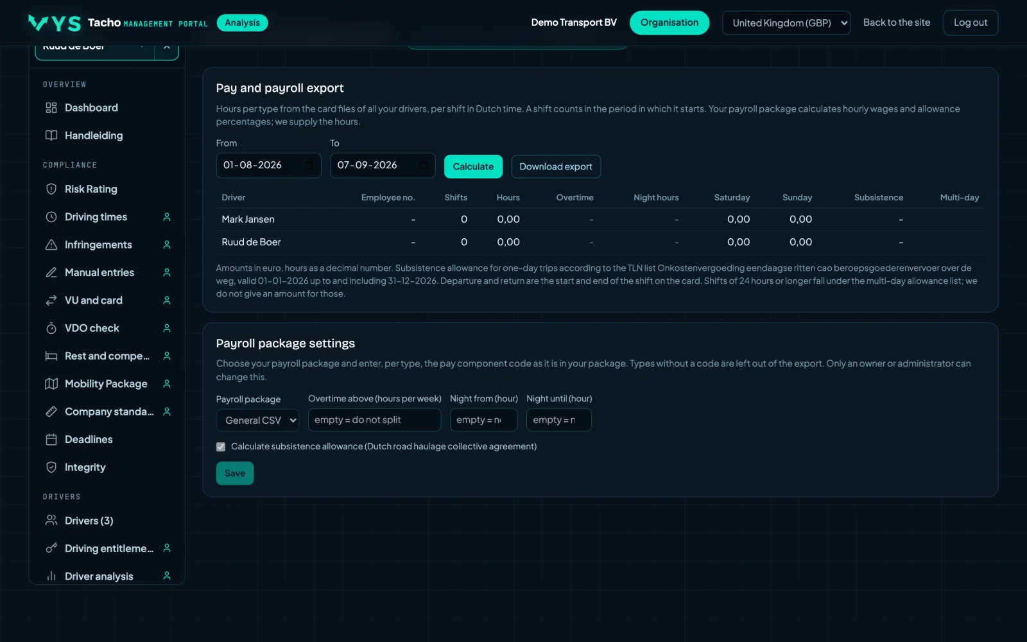Click the Mobility Package map icon

click(51, 384)
